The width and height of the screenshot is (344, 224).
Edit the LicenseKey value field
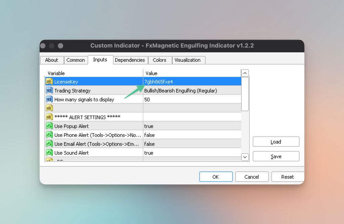(x=192, y=81)
